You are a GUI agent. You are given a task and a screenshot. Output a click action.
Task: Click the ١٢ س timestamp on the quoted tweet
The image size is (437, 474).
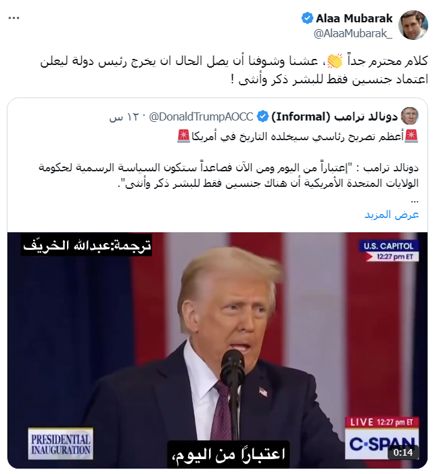click(124, 117)
